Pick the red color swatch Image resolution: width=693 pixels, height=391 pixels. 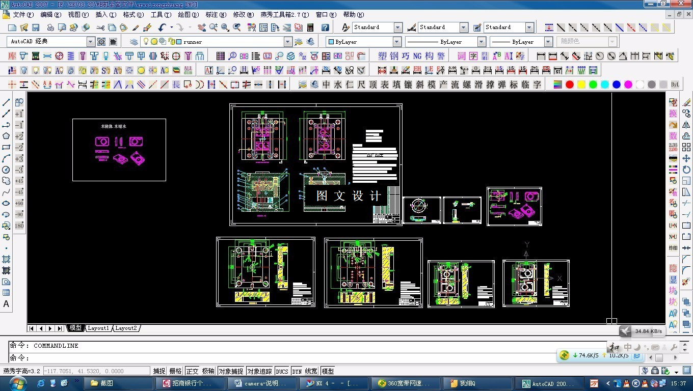tap(570, 85)
